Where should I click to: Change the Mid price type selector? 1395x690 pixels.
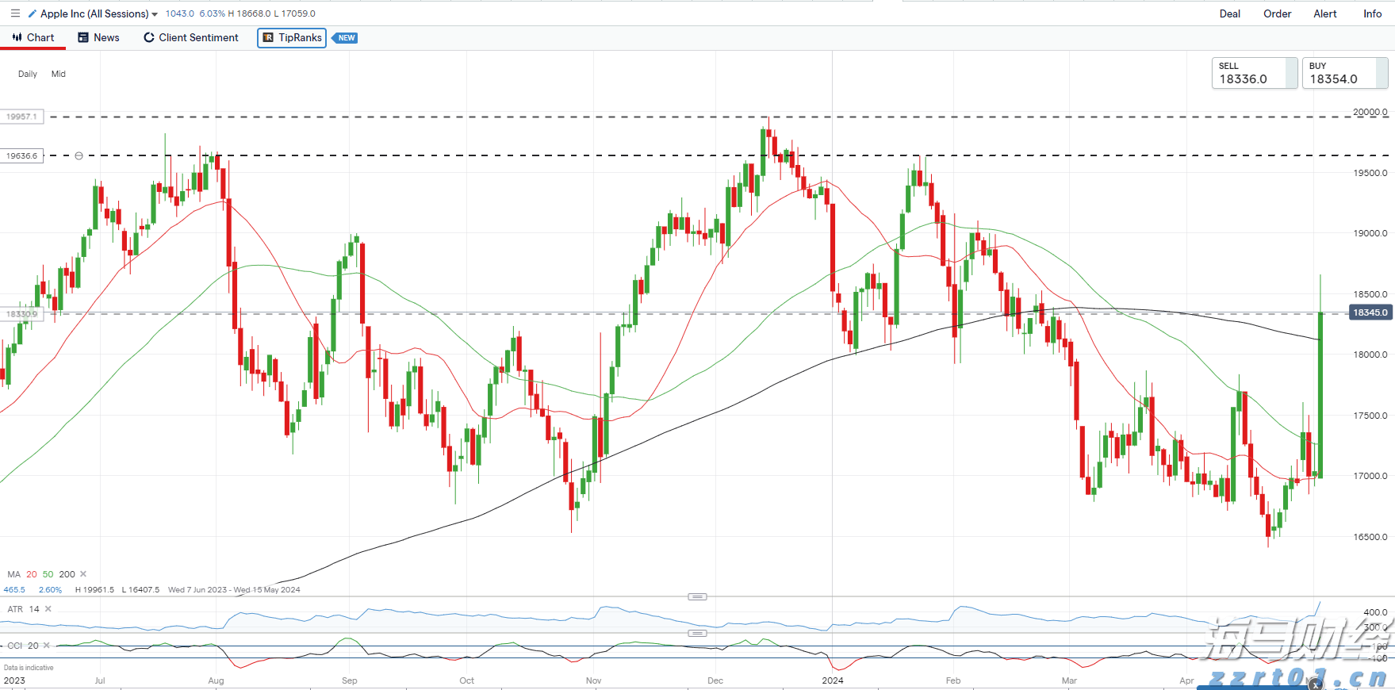[x=59, y=74]
